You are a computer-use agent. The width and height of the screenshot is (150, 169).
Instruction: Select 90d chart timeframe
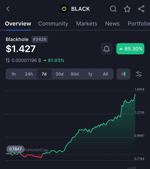click(75, 74)
